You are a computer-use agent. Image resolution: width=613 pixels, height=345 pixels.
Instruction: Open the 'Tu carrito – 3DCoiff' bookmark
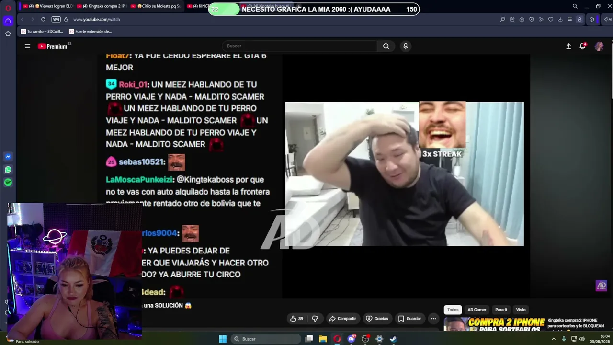tap(42, 32)
